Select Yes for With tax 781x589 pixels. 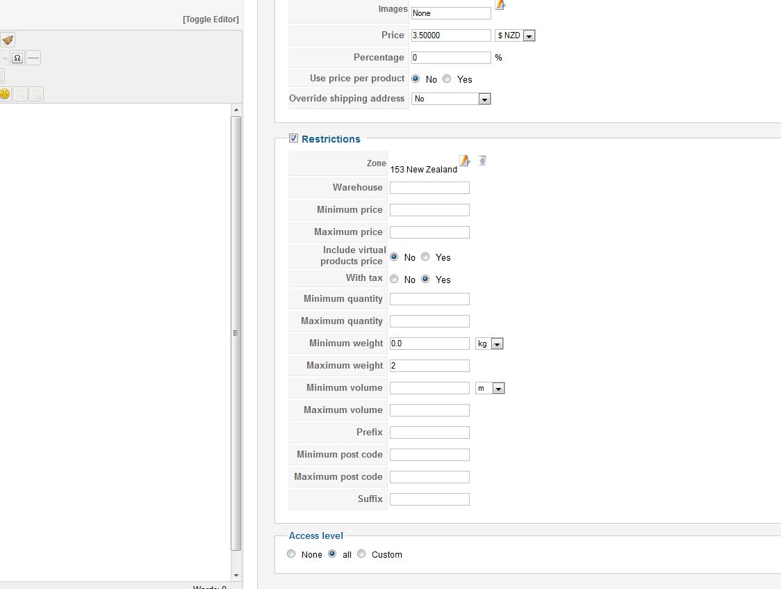tap(425, 279)
